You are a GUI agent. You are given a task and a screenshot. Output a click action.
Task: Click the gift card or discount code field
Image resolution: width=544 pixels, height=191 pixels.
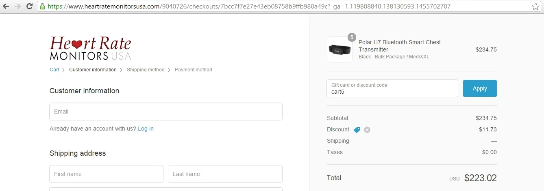coord(392,88)
